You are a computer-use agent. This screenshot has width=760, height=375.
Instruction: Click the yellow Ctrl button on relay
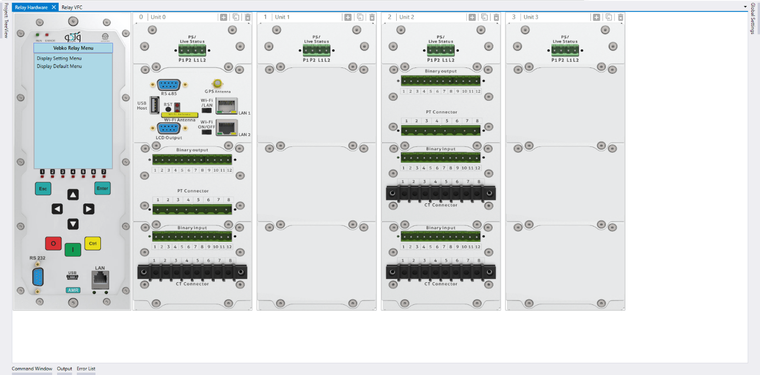tap(93, 243)
